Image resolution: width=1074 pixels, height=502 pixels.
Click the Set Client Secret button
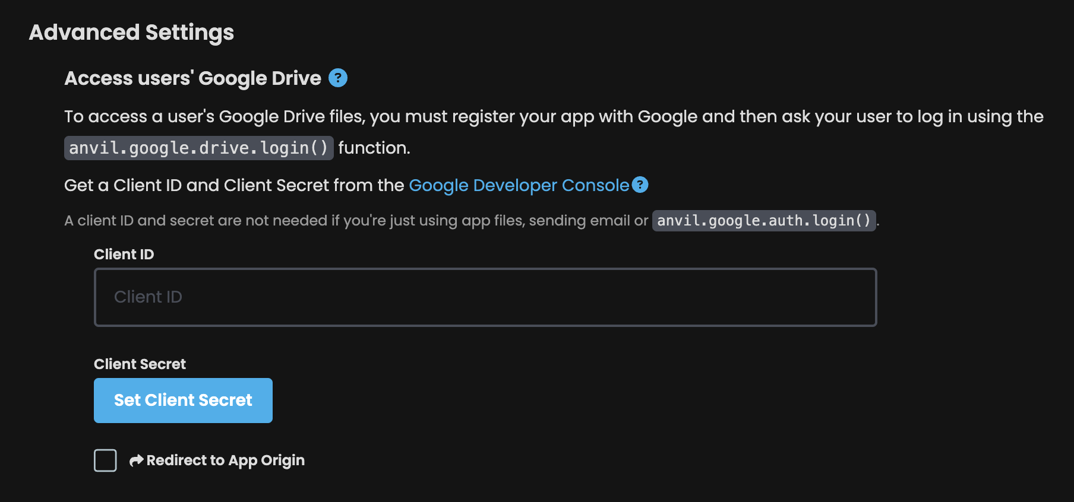183,401
